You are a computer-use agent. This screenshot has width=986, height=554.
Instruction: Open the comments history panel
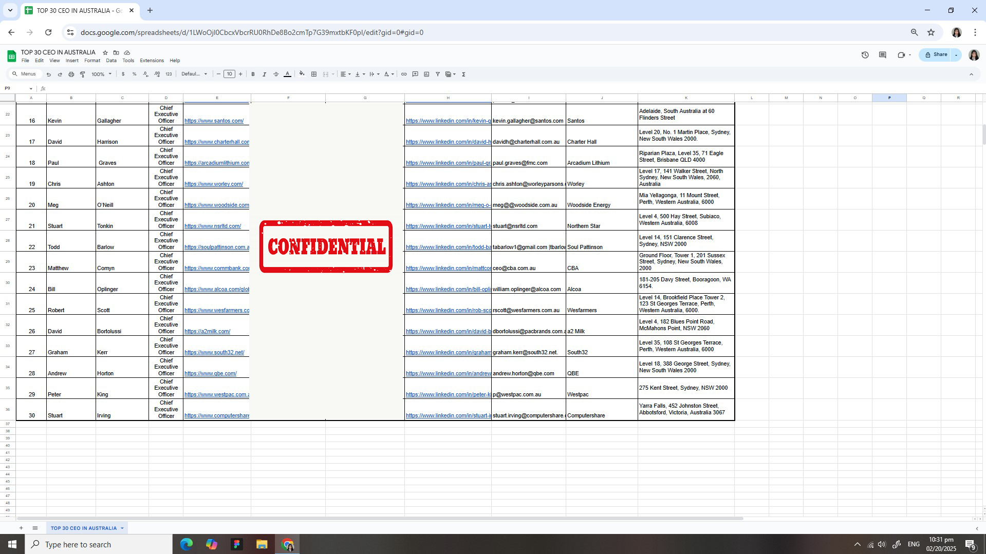pyautogui.click(x=883, y=55)
